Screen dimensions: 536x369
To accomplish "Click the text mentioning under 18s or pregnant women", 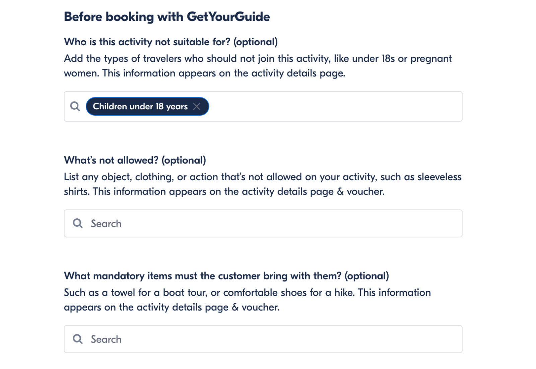I will point(258,65).
